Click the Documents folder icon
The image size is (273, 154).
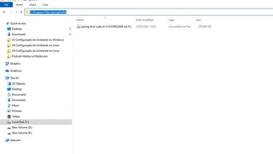[x=9, y=95]
